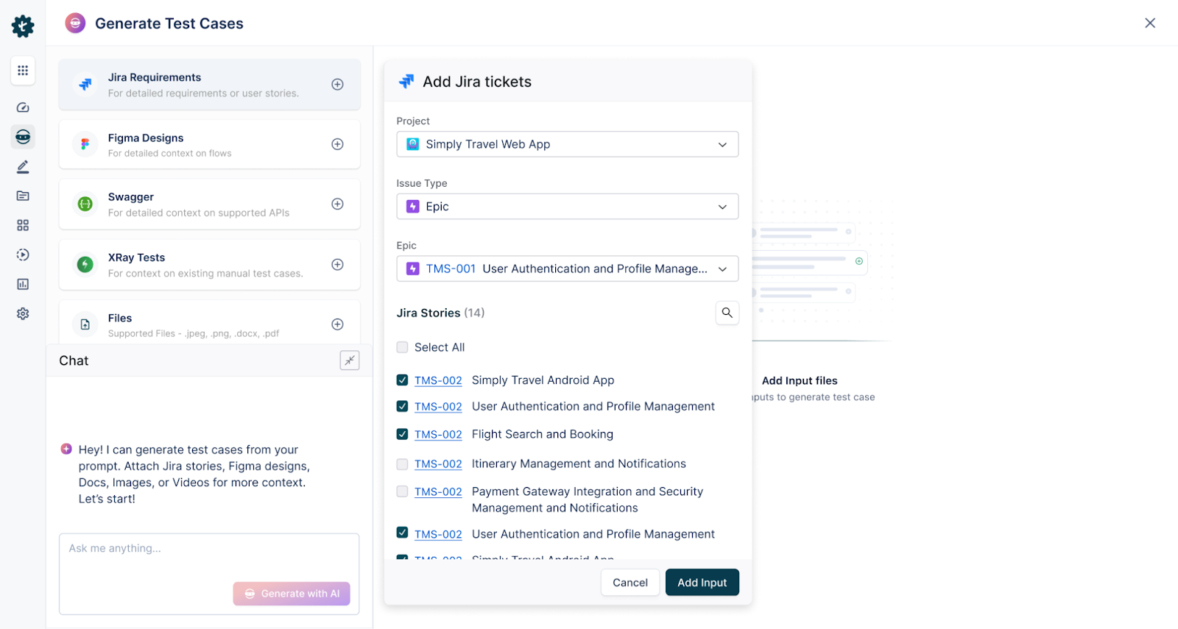
Task: Click the Cancel button
Action: coord(630,583)
